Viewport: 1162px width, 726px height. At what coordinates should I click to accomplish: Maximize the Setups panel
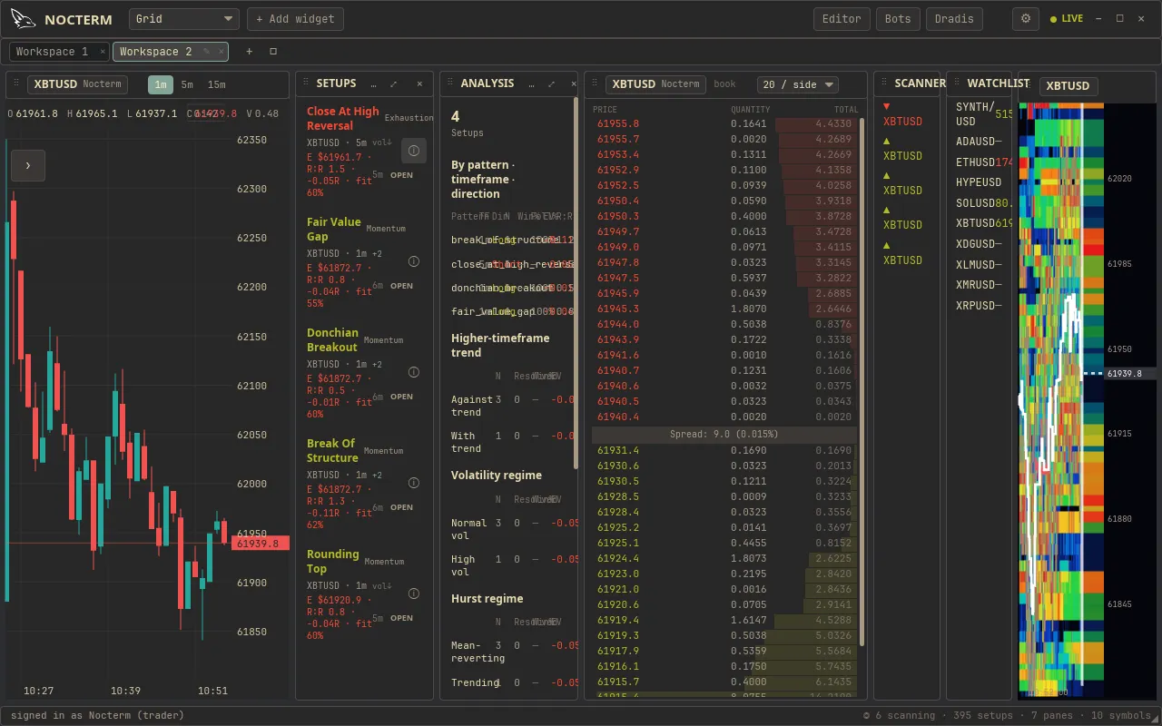point(394,83)
